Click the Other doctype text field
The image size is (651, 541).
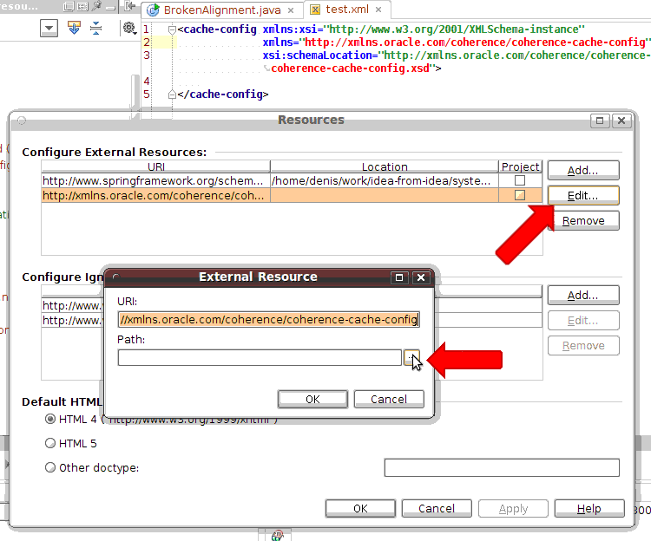(502, 467)
